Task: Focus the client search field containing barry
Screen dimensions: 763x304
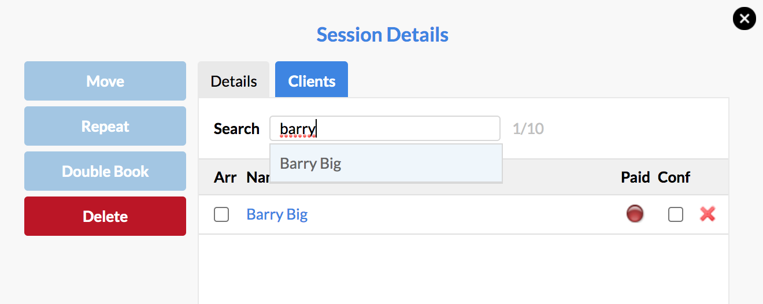Action: [385, 128]
